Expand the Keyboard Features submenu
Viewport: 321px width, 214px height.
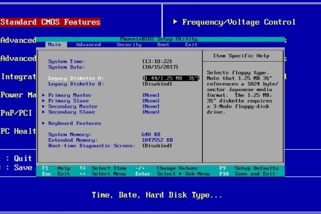[x=74, y=123]
